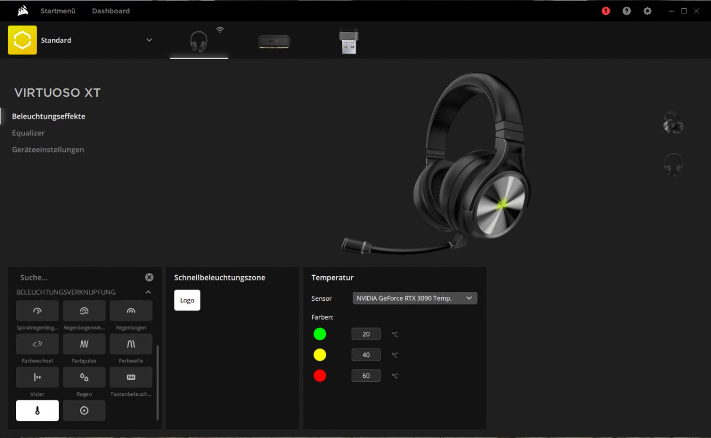711x438 pixels.
Task: Maximize the iCUE window
Action: click(x=684, y=11)
